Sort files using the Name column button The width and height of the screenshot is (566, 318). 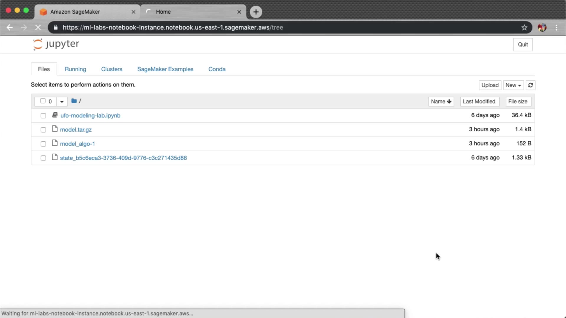coord(441,102)
